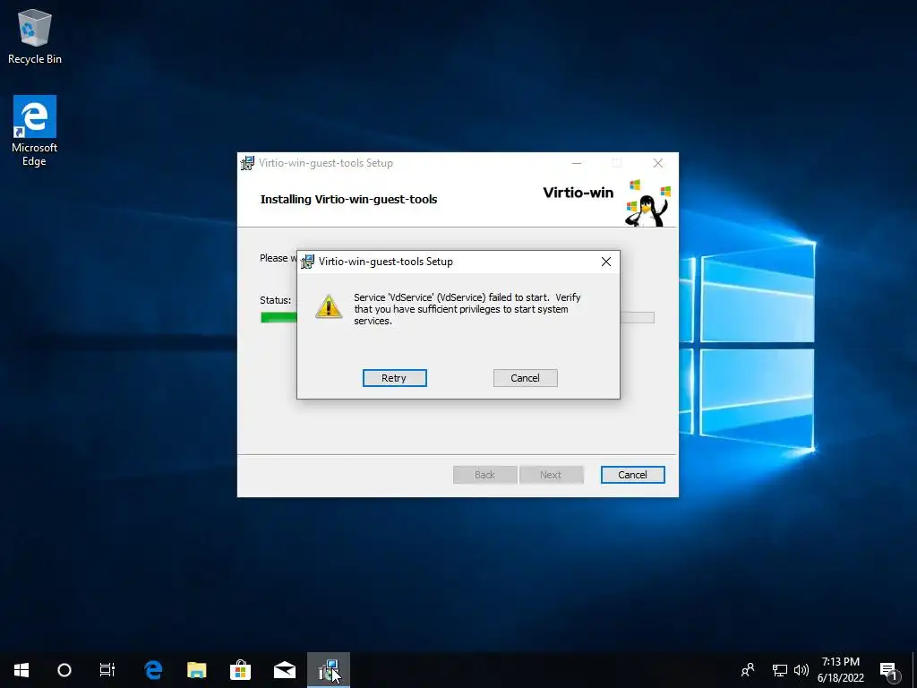The height and width of the screenshot is (688, 917).
Task: Open the Action Center notifications icon
Action: [888, 670]
